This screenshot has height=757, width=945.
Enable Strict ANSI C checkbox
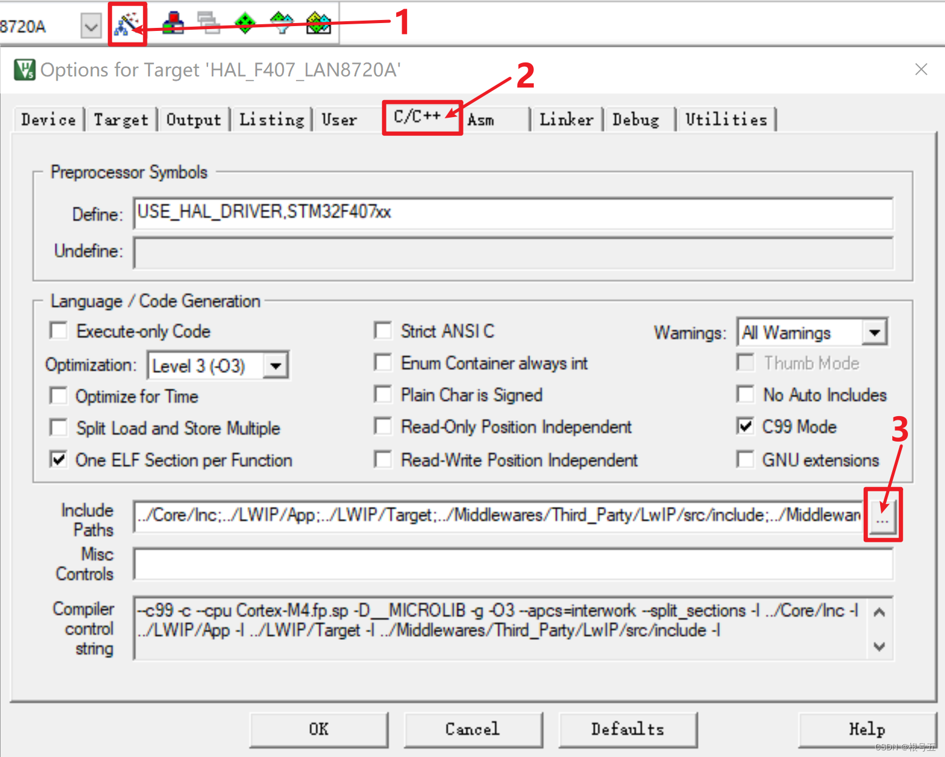(383, 331)
